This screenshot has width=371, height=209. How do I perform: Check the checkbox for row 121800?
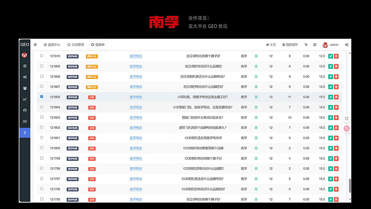pos(42,148)
